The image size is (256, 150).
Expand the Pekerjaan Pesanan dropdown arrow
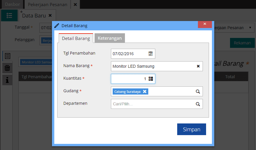coord(250,28)
